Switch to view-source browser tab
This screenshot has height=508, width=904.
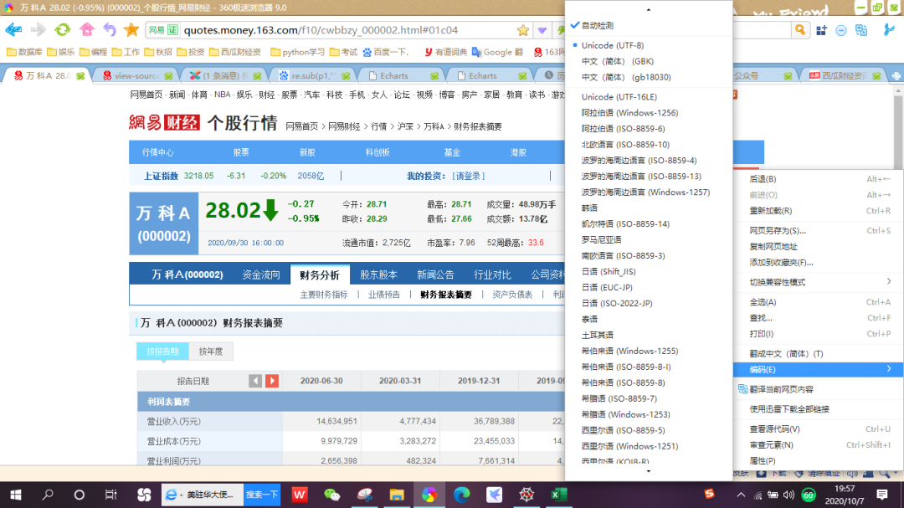tap(136, 75)
